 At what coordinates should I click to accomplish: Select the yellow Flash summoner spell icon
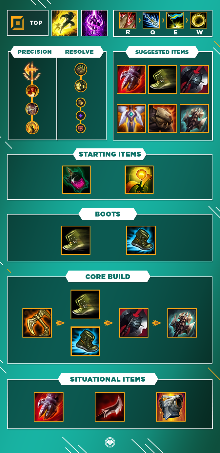tap(65, 23)
